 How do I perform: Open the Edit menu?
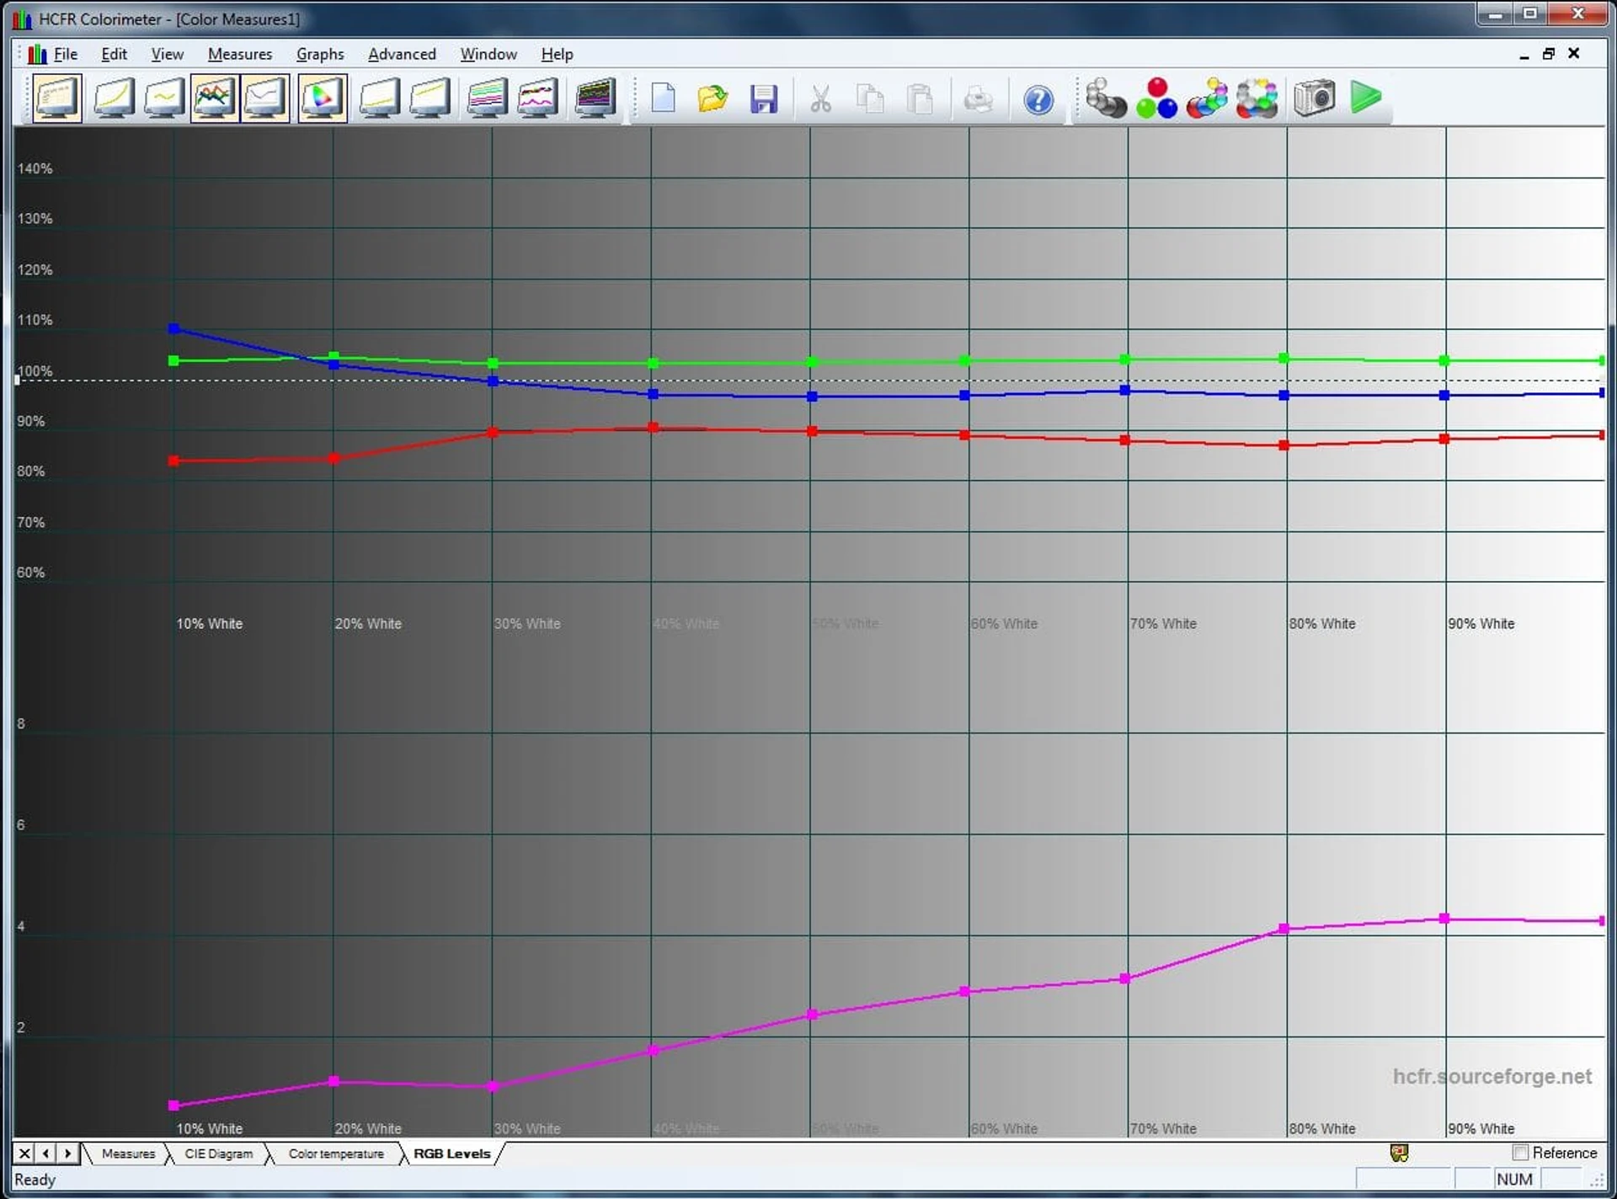pyautogui.click(x=114, y=54)
